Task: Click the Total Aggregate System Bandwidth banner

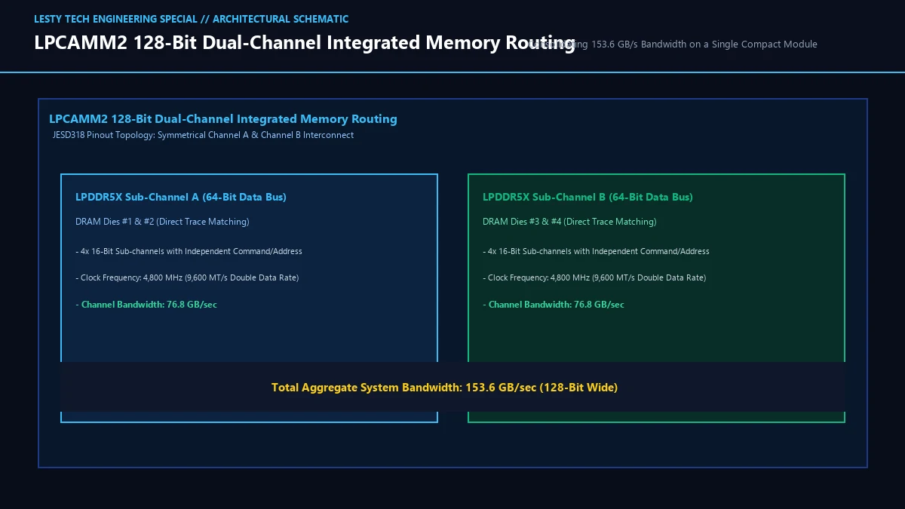Action: point(452,387)
